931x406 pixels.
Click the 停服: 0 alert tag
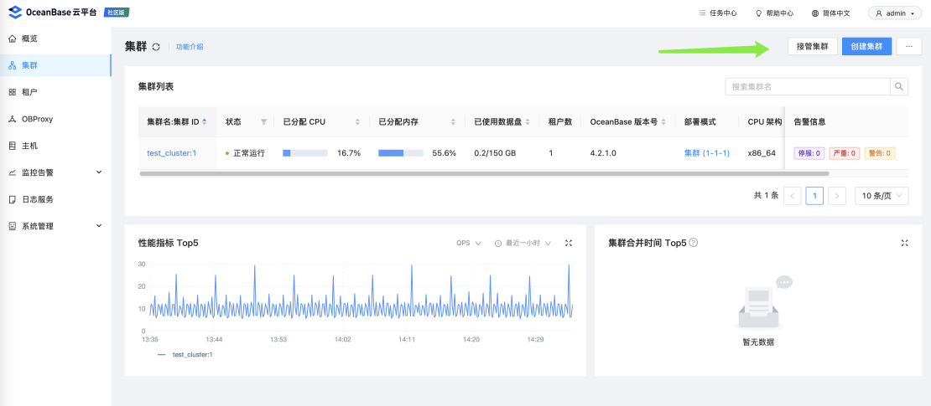(809, 153)
